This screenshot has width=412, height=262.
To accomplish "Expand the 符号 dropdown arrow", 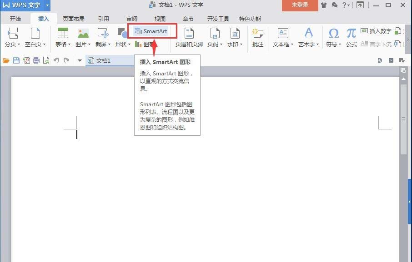I will click(x=340, y=44).
